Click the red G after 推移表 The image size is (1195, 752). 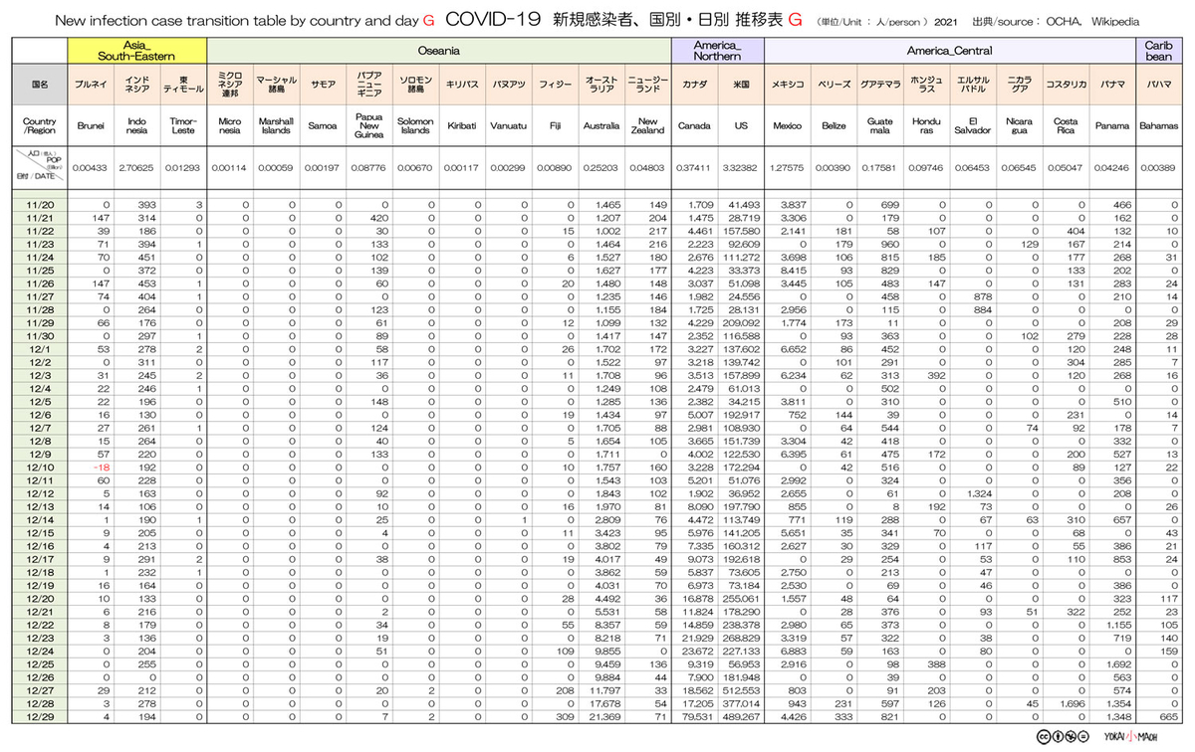(795, 19)
